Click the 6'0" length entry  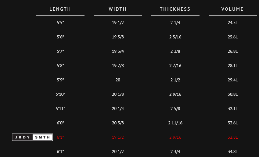(x=60, y=123)
